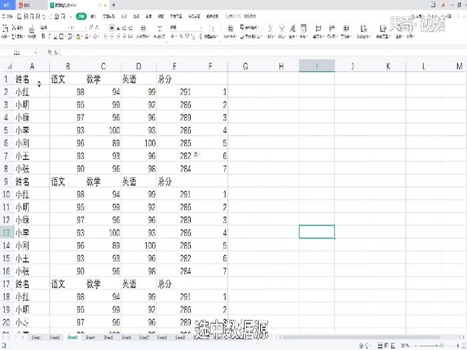Click the Paste icon in ribbon
Viewport: 467px width, 350px height.
[x=5, y=29]
